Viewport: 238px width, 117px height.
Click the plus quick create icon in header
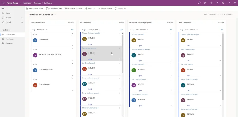(x=211, y=3)
